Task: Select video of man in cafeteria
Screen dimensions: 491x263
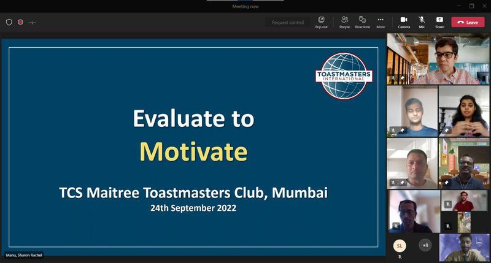Action: pos(464,164)
